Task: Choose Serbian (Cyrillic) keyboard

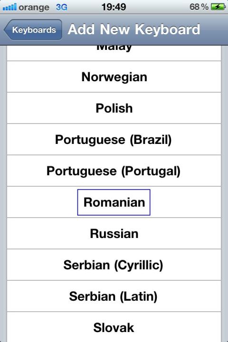Action: 114,265
